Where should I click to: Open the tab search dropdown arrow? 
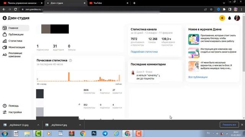224,3
